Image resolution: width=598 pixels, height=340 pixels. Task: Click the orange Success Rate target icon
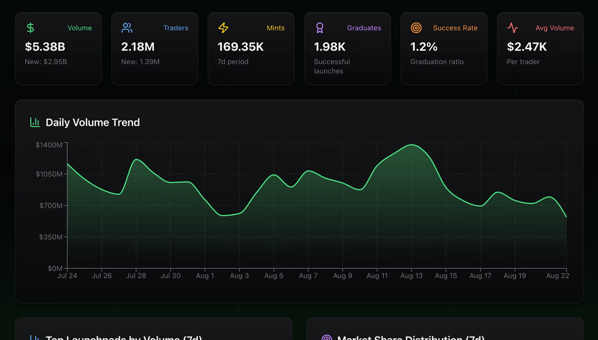(x=416, y=28)
